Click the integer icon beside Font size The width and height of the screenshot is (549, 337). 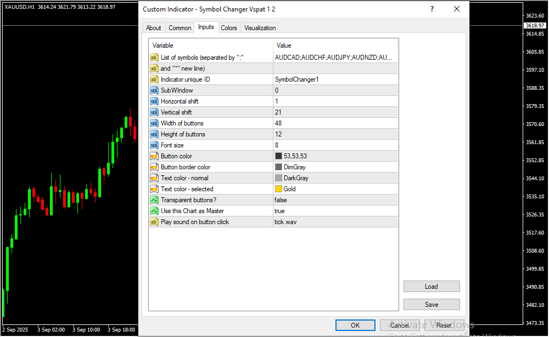click(x=154, y=145)
